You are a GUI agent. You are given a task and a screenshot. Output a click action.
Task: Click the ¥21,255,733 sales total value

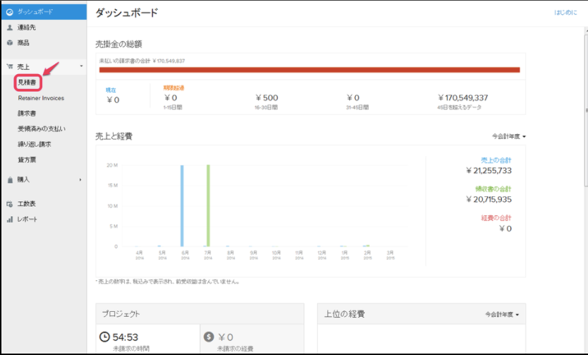(488, 171)
